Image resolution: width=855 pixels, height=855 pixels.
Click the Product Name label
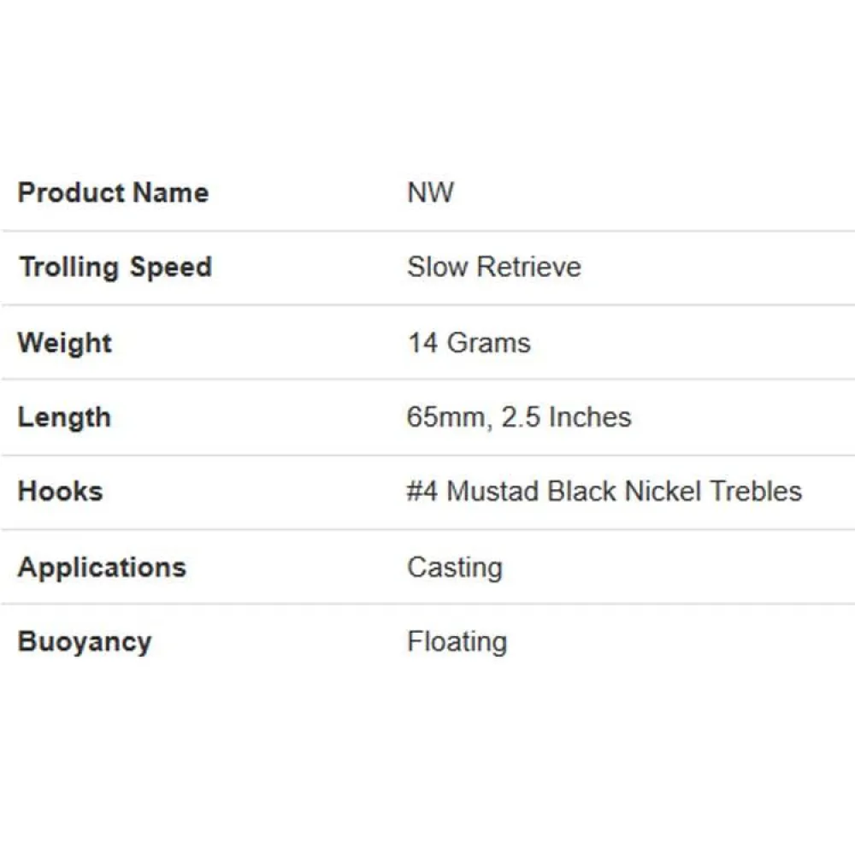pyautogui.click(x=113, y=192)
